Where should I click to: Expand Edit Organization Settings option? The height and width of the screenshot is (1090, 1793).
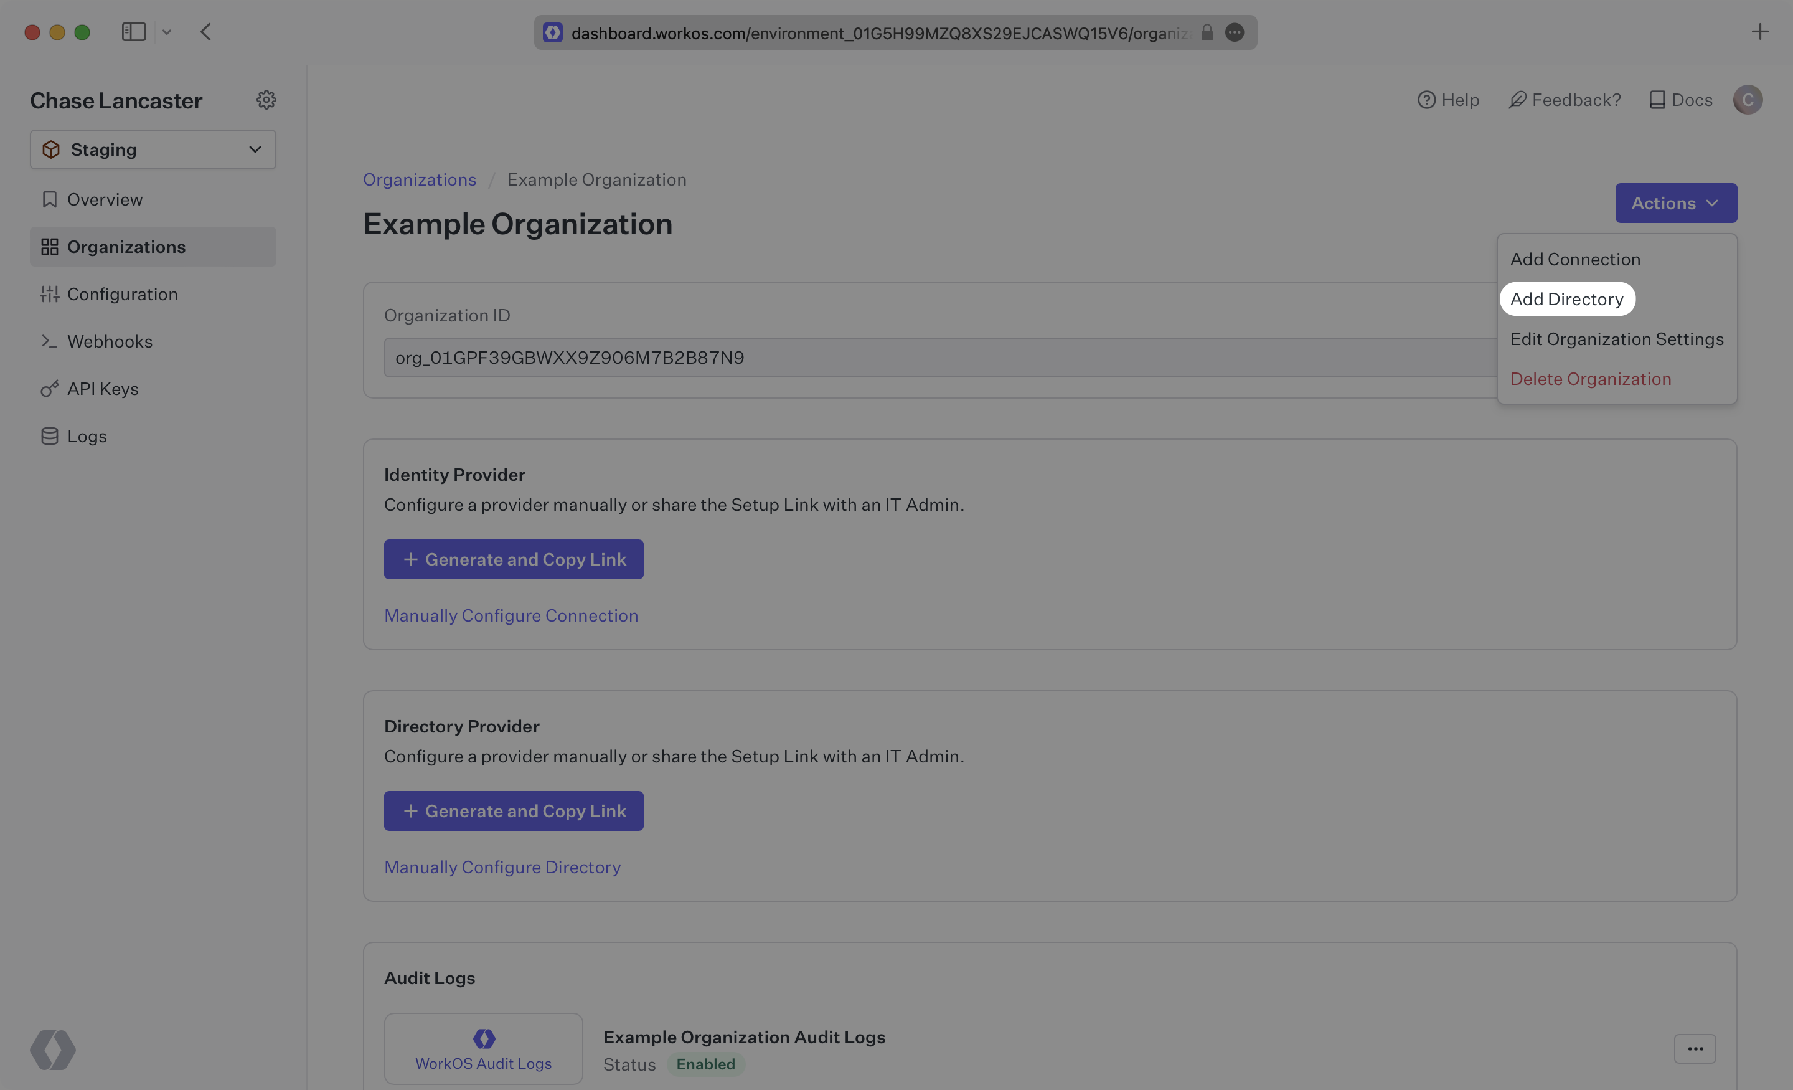1616,338
